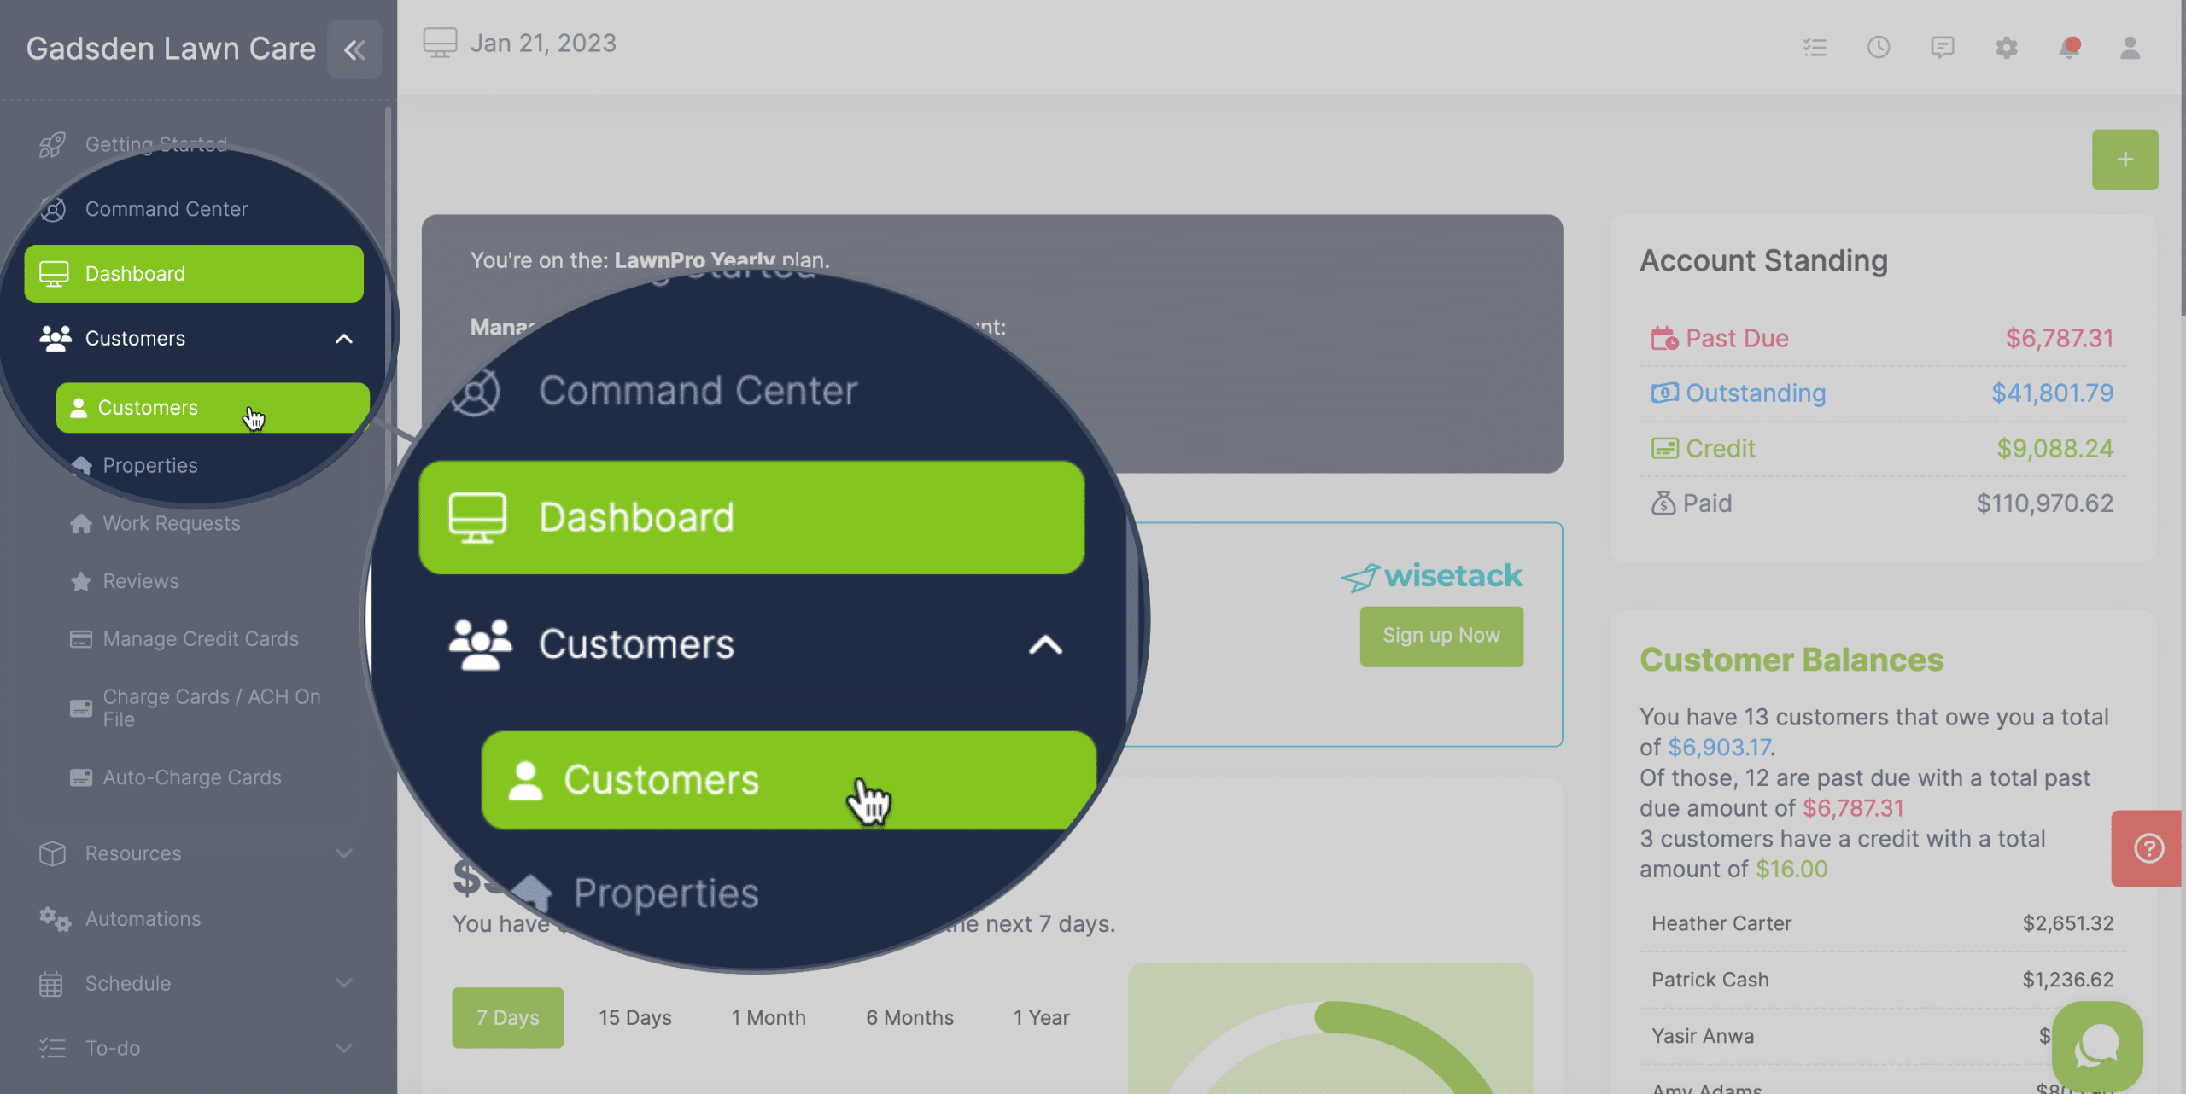Open Heather Carter's balance row
The image size is (2186, 1094).
point(1882,923)
